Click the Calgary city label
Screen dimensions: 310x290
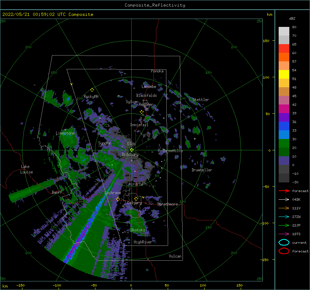click(134, 203)
